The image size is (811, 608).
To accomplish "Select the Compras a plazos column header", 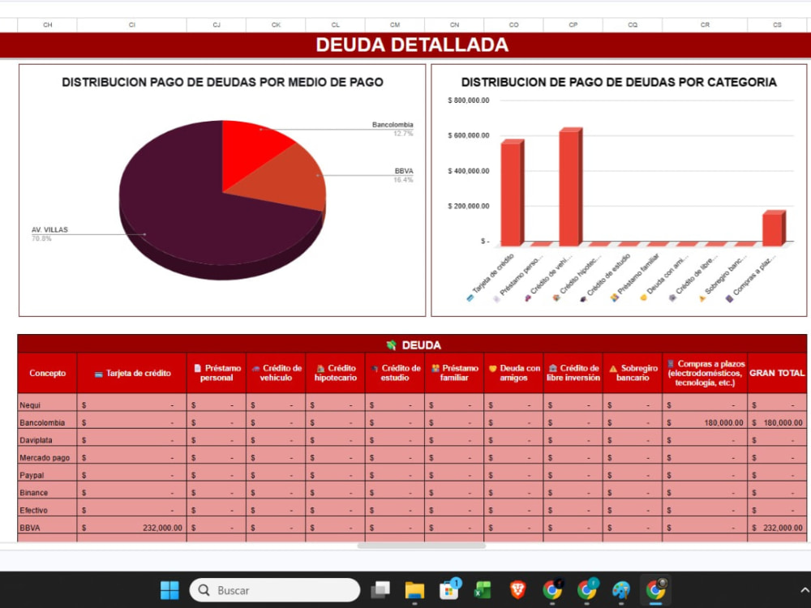I will point(705,373).
